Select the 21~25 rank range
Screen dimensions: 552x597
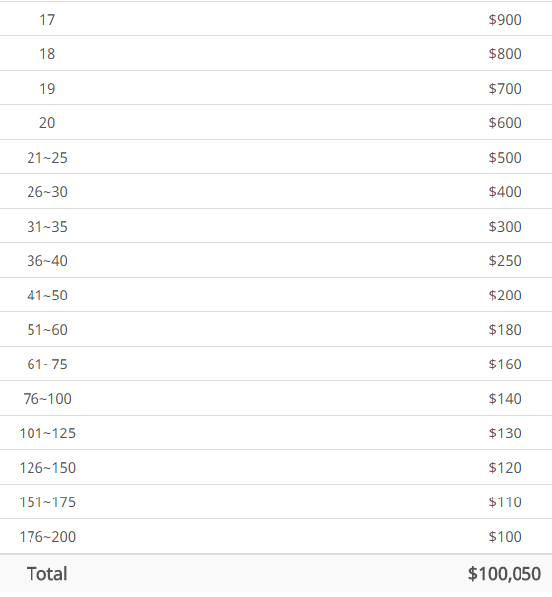pos(47,158)
